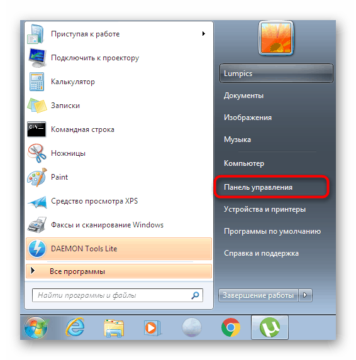
Task: Launch Командная строка command prompt icon
Action: coord(36,129)
